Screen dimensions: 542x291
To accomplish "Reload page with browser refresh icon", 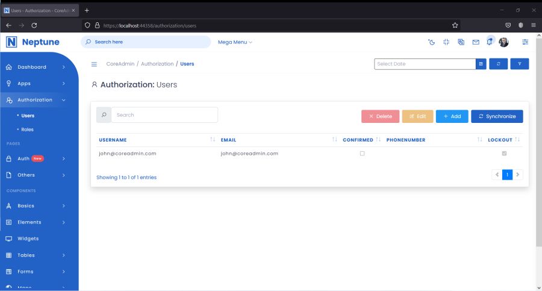I will [34, 25].
